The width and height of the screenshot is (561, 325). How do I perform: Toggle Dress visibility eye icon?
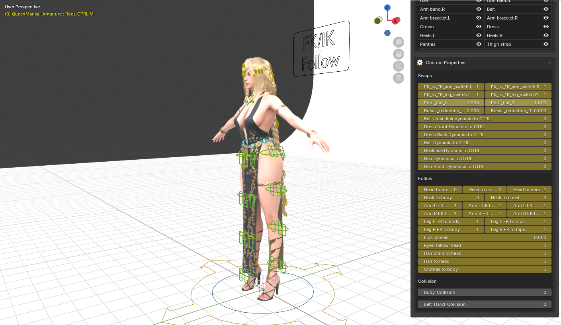coord(546,27)
